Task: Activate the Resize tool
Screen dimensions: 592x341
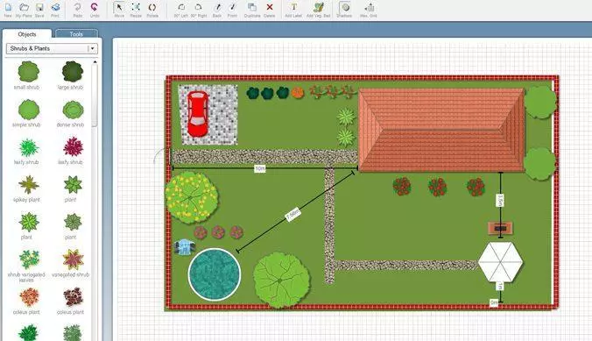Action: point(136,11)
